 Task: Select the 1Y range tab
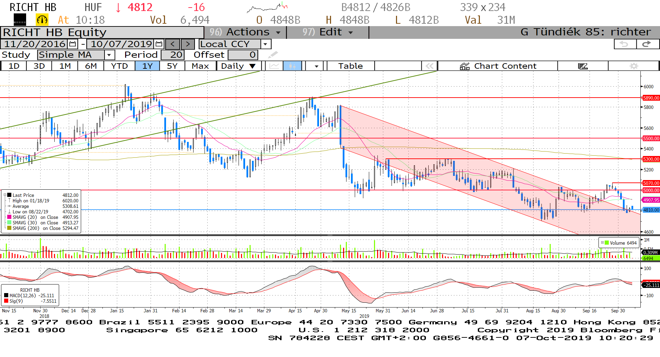point(147,66)
